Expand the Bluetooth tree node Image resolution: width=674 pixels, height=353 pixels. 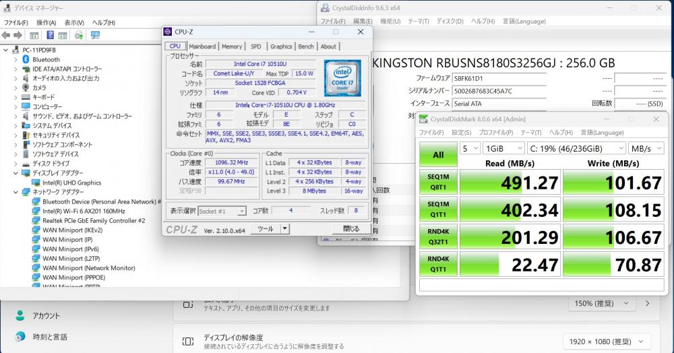coord(16,59)
